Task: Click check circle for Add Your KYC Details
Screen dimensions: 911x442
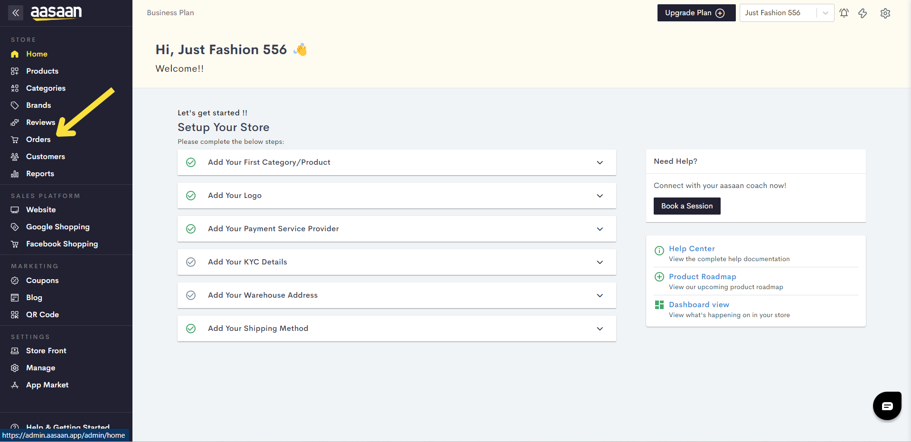Action: pos(191,262)
